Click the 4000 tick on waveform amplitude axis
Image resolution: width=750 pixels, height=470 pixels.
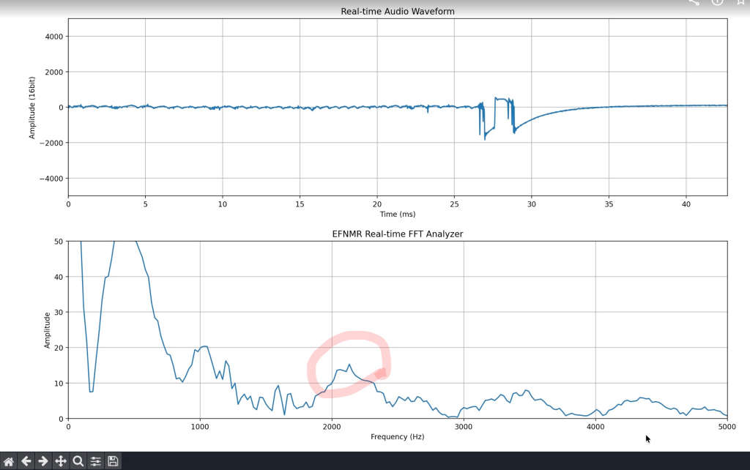(x=54, y=37)
